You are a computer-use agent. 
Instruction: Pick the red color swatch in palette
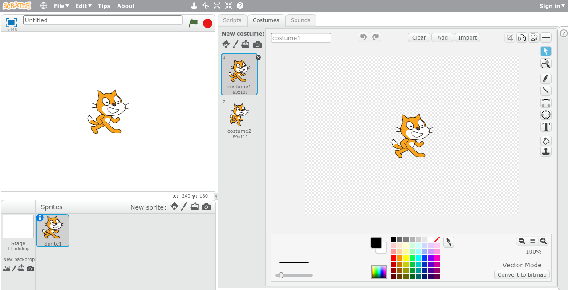tap(394, 258)
